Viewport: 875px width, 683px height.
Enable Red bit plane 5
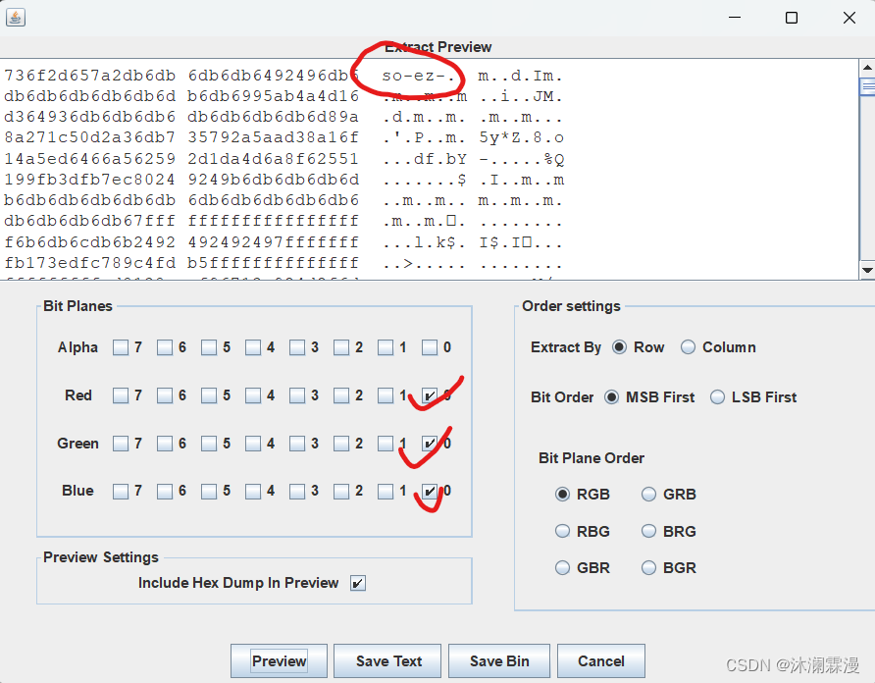coord(209,395)
